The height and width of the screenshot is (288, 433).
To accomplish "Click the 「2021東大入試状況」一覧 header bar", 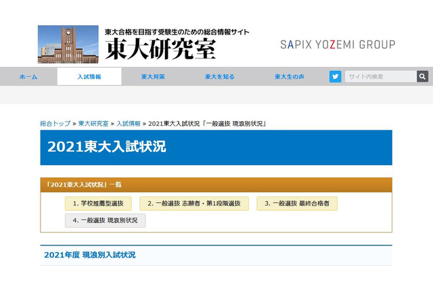I will click(216, 185).
